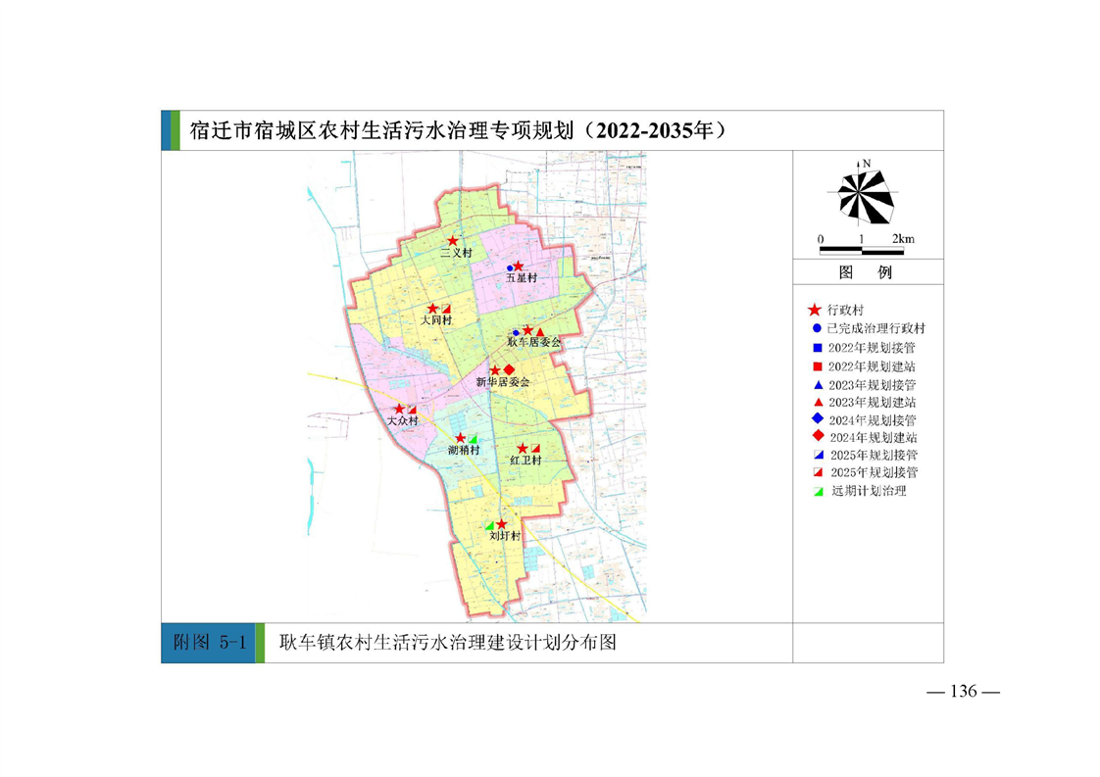Screen dimensions: 1100x777
Task: Click the red triangle marker beside 耿车居委会
Action: (539, 332)
